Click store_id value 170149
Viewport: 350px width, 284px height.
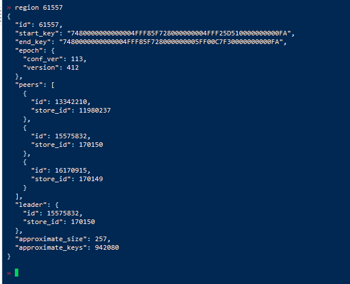[91, 179]
